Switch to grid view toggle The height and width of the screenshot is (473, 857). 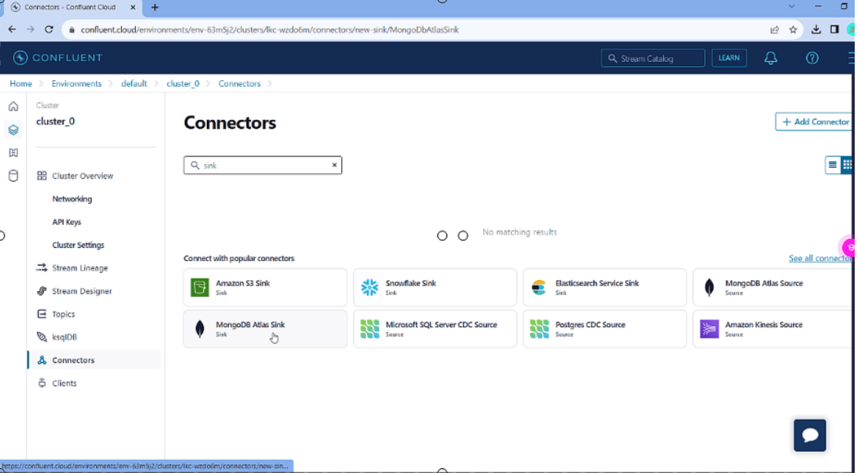click(x=846, y=165)
